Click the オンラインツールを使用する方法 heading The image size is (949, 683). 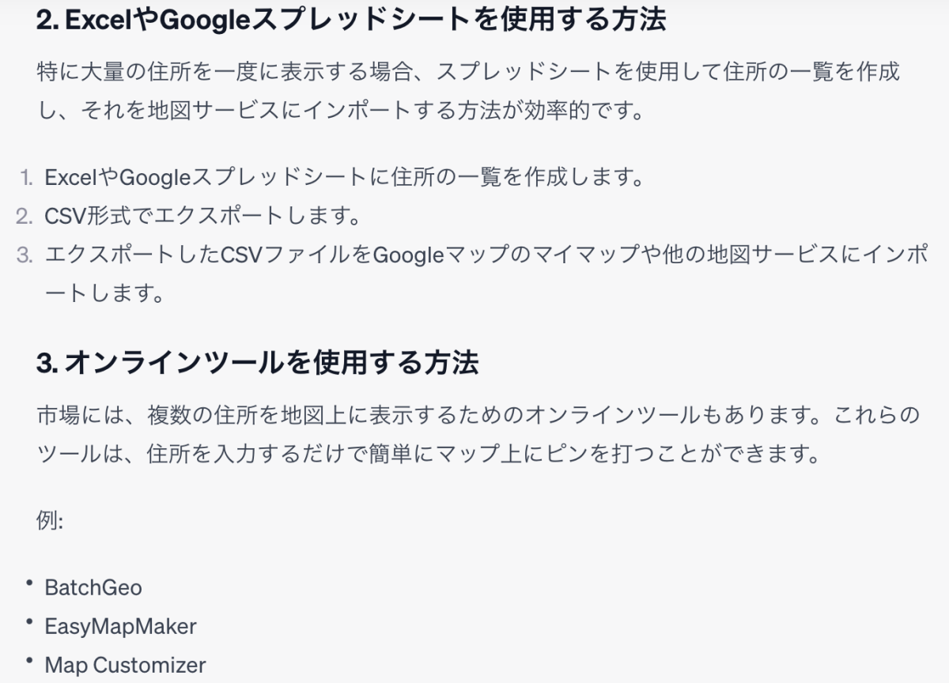tap(257, 364)
